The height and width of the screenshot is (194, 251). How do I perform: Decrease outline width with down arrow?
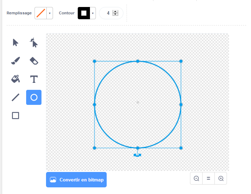point(115,15)
